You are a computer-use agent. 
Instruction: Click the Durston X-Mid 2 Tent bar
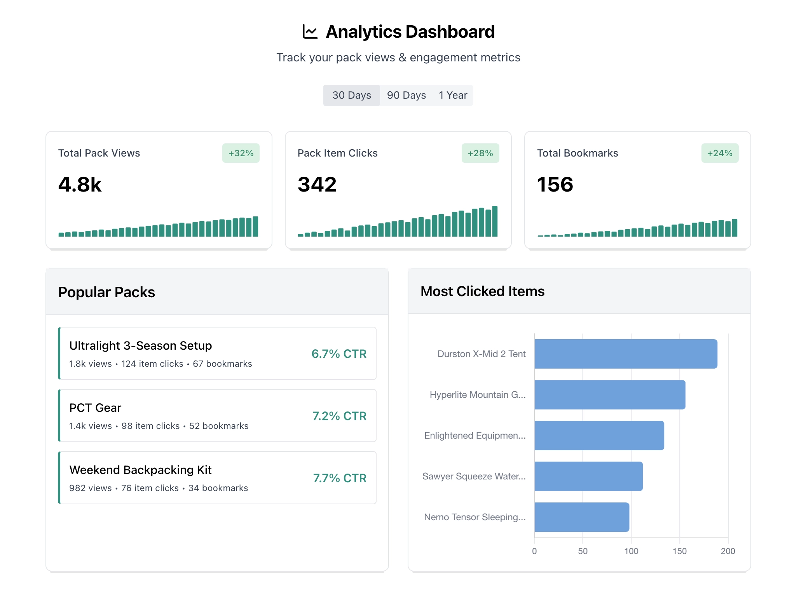(626, 354)
